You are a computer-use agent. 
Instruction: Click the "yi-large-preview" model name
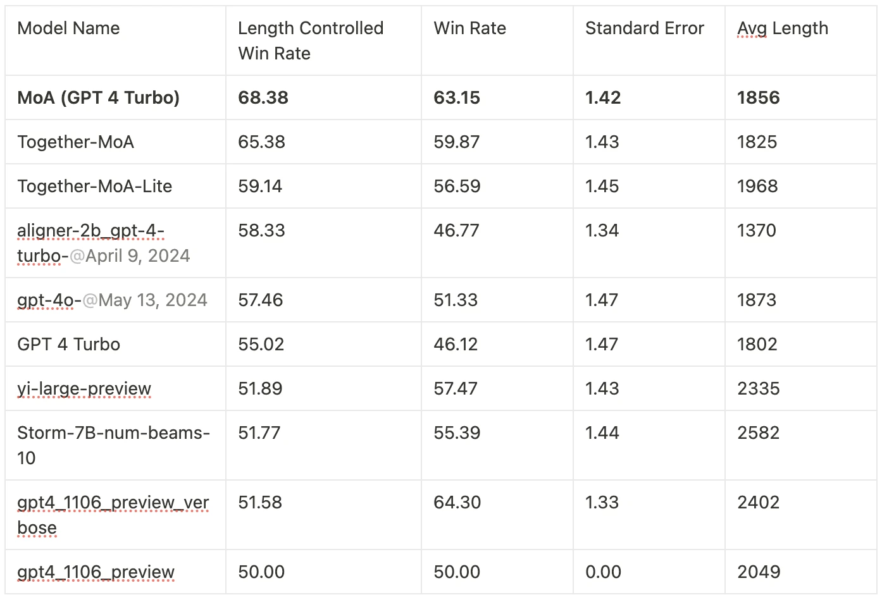coord(84,389)
